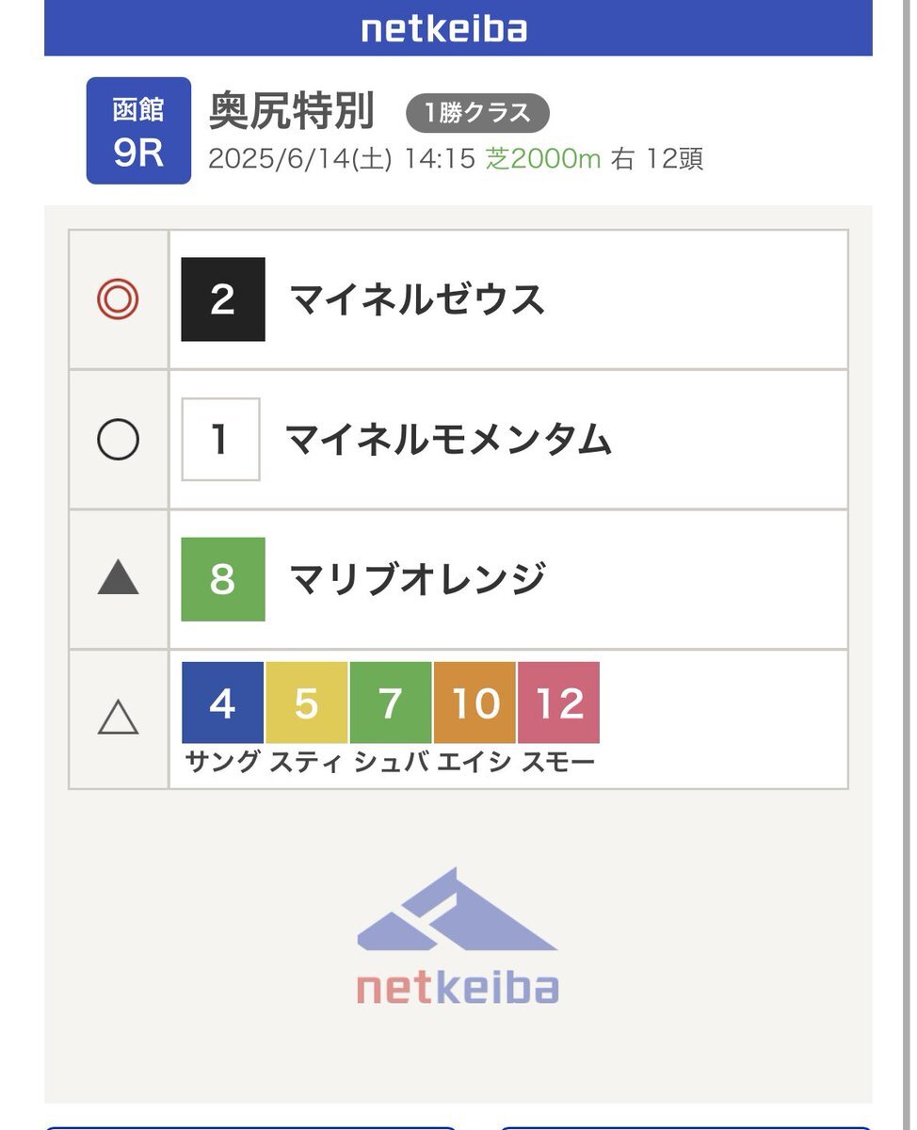This screenshot has height=1130, width=917.
Task: Click the netkeiba header title bar
Action: click(458, 28)
